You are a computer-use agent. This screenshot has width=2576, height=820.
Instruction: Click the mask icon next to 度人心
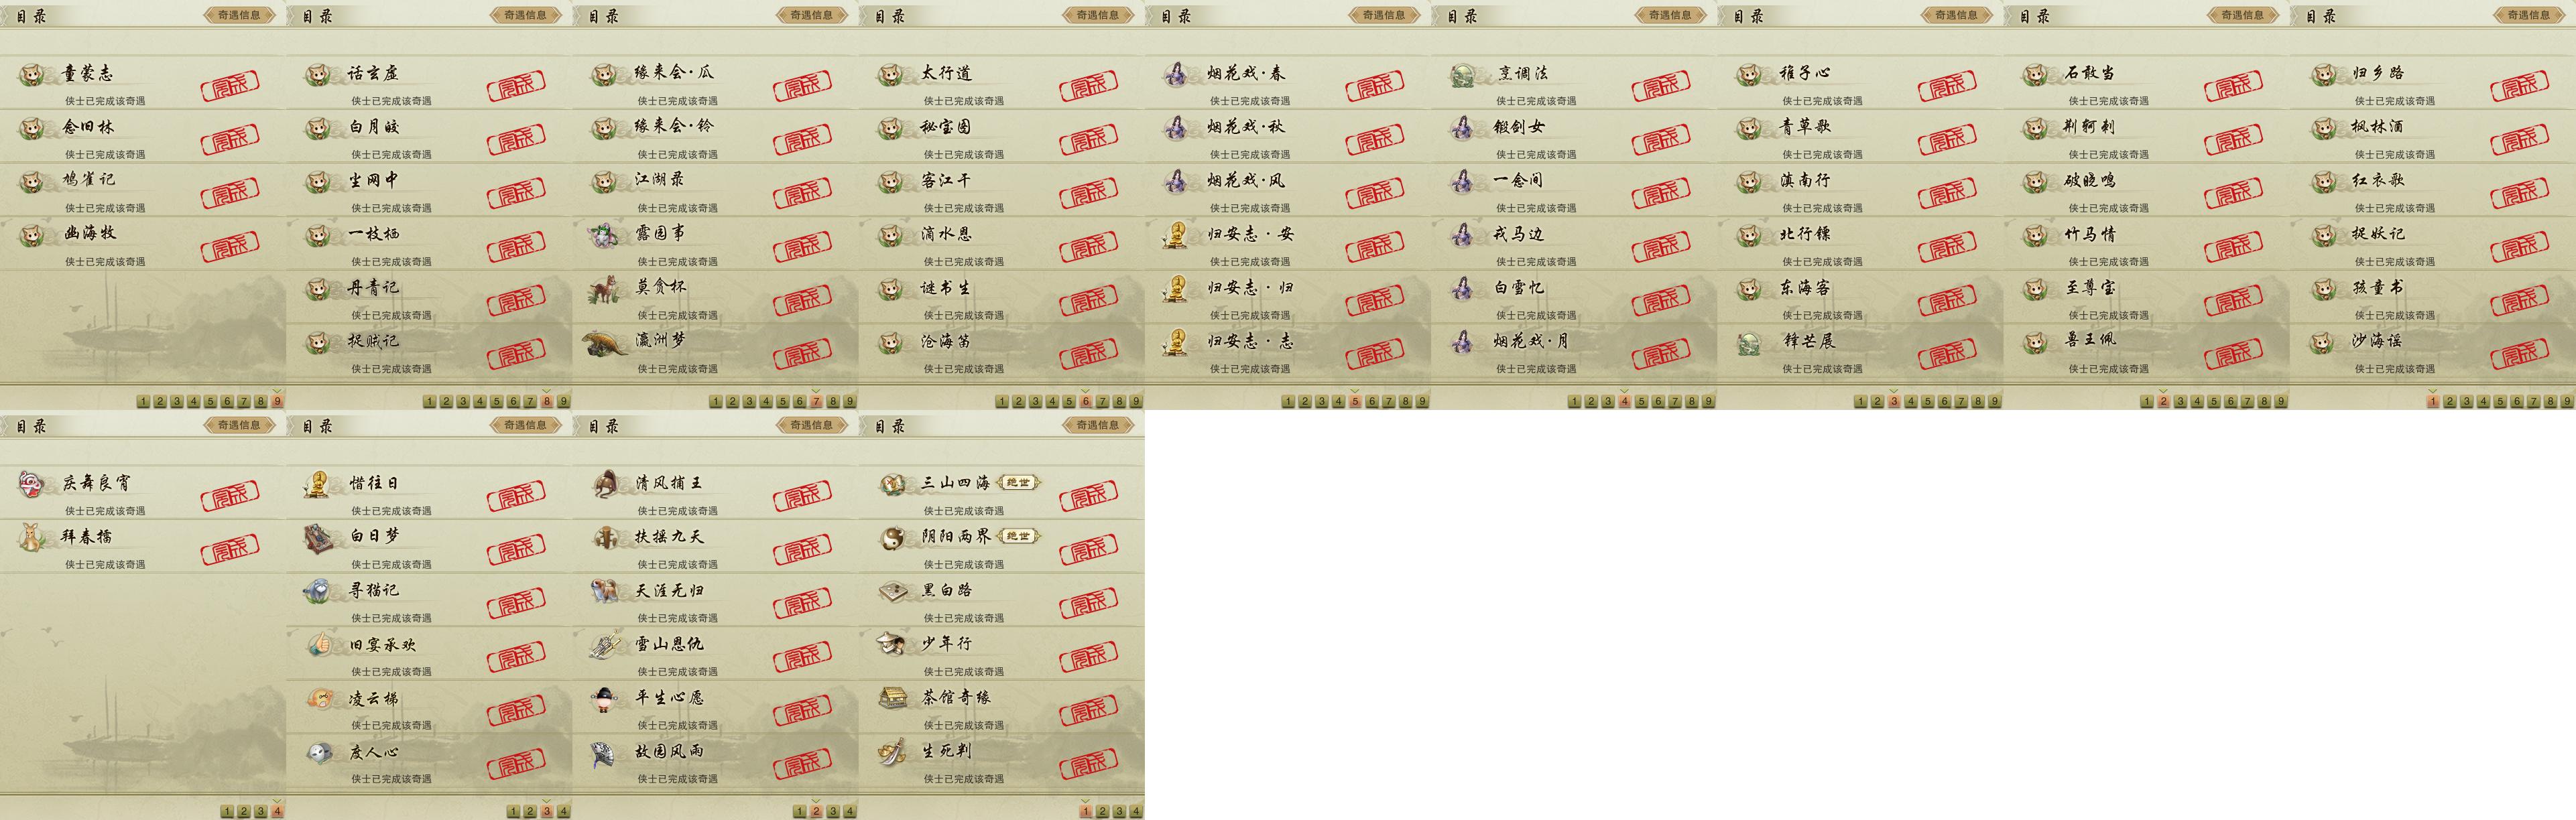click(x=319, y=752)
